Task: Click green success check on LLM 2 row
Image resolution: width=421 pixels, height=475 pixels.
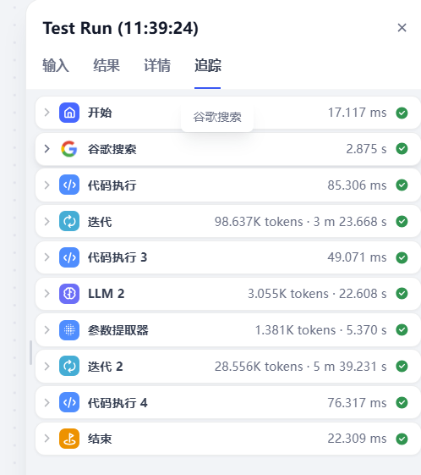Action: coord(402,294)
